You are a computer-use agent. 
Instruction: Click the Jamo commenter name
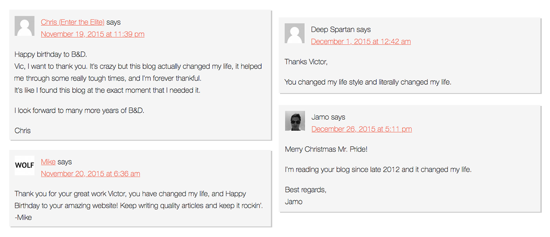pos(320,117)
